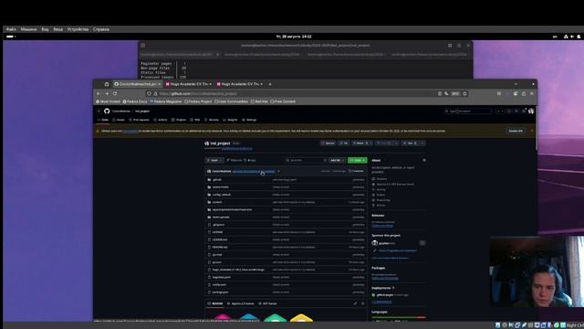Open the Машина menu in VirtualBox
This screenshot has height=329, width=584.
click(x=28, y=29)
